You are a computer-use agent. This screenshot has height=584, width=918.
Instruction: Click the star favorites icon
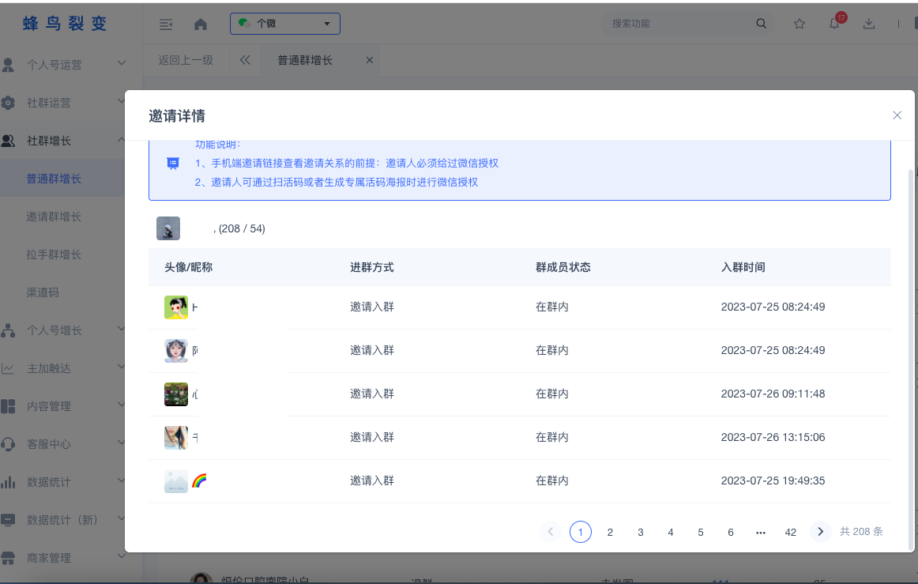(799, 24)
